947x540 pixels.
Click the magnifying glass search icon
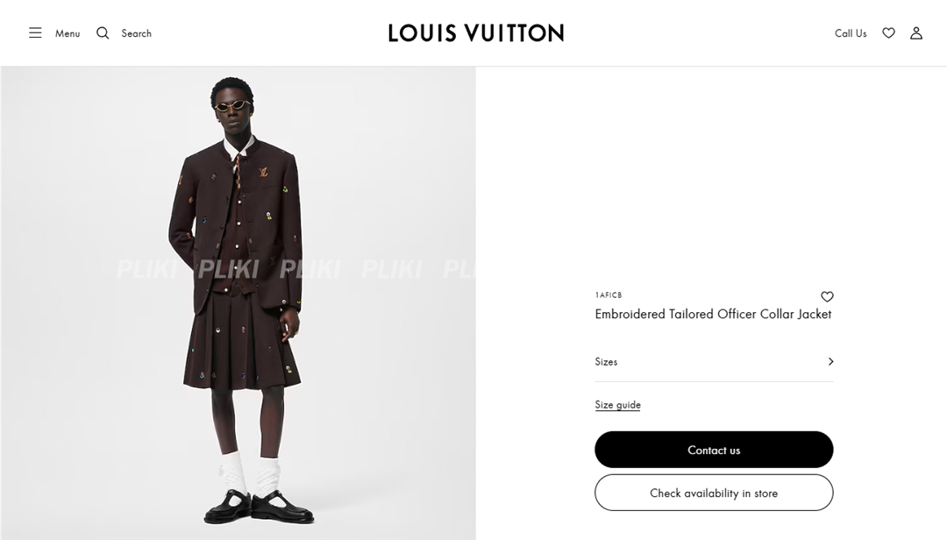(x=103, y=33)
